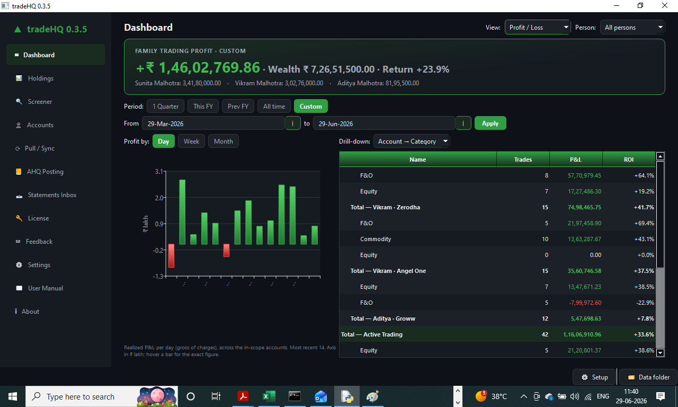Open Adobe Acrobat from the taskbar
Screen dimensions: 678x407
[243, 396]
